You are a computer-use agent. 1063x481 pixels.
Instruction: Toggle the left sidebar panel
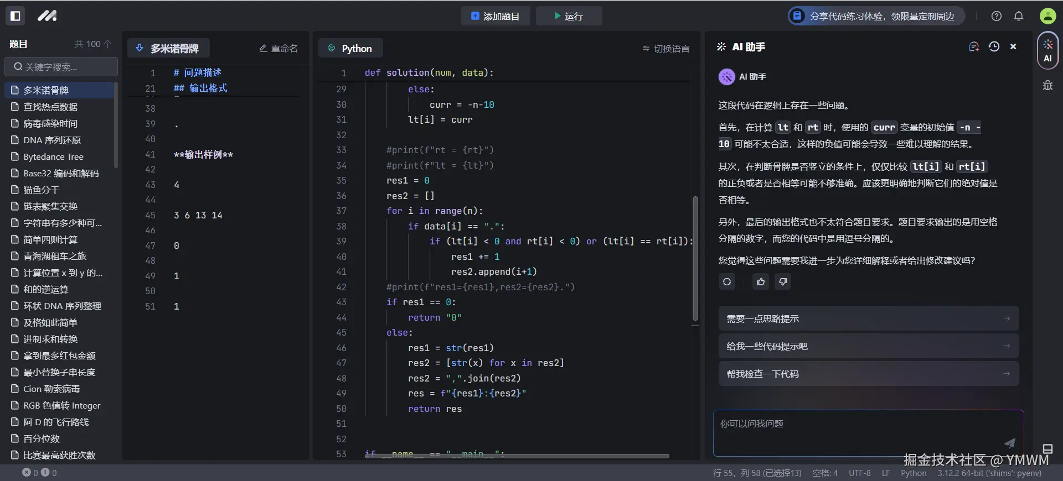(16, 16)
